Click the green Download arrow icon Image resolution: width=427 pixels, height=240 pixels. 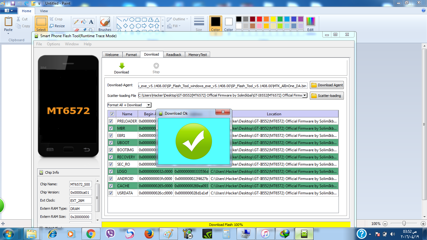click(122, 66)
